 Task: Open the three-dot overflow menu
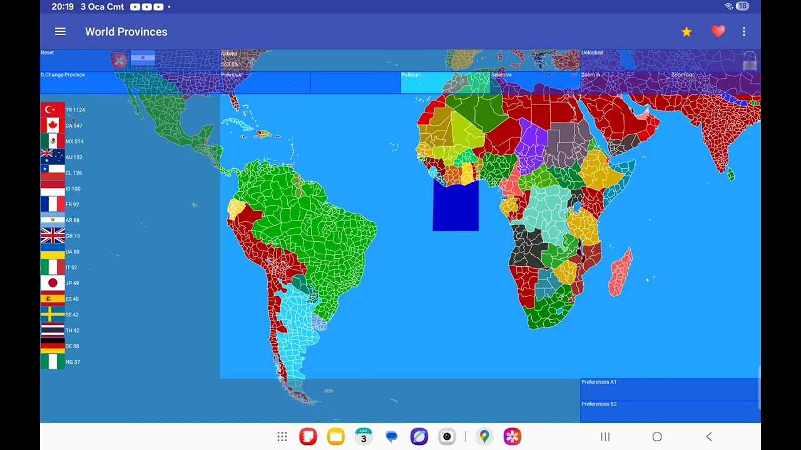pos(744,31)
